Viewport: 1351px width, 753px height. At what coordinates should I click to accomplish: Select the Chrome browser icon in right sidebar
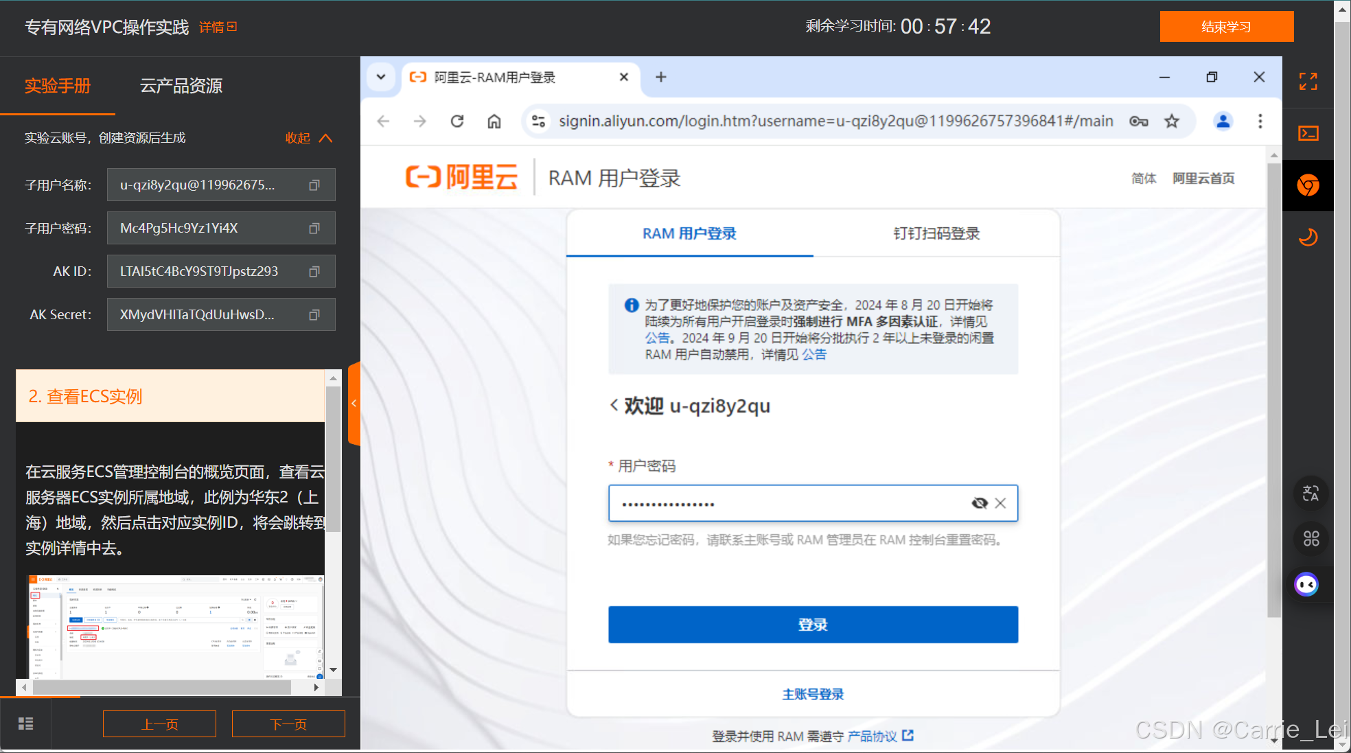click(x=1308, y=185)
